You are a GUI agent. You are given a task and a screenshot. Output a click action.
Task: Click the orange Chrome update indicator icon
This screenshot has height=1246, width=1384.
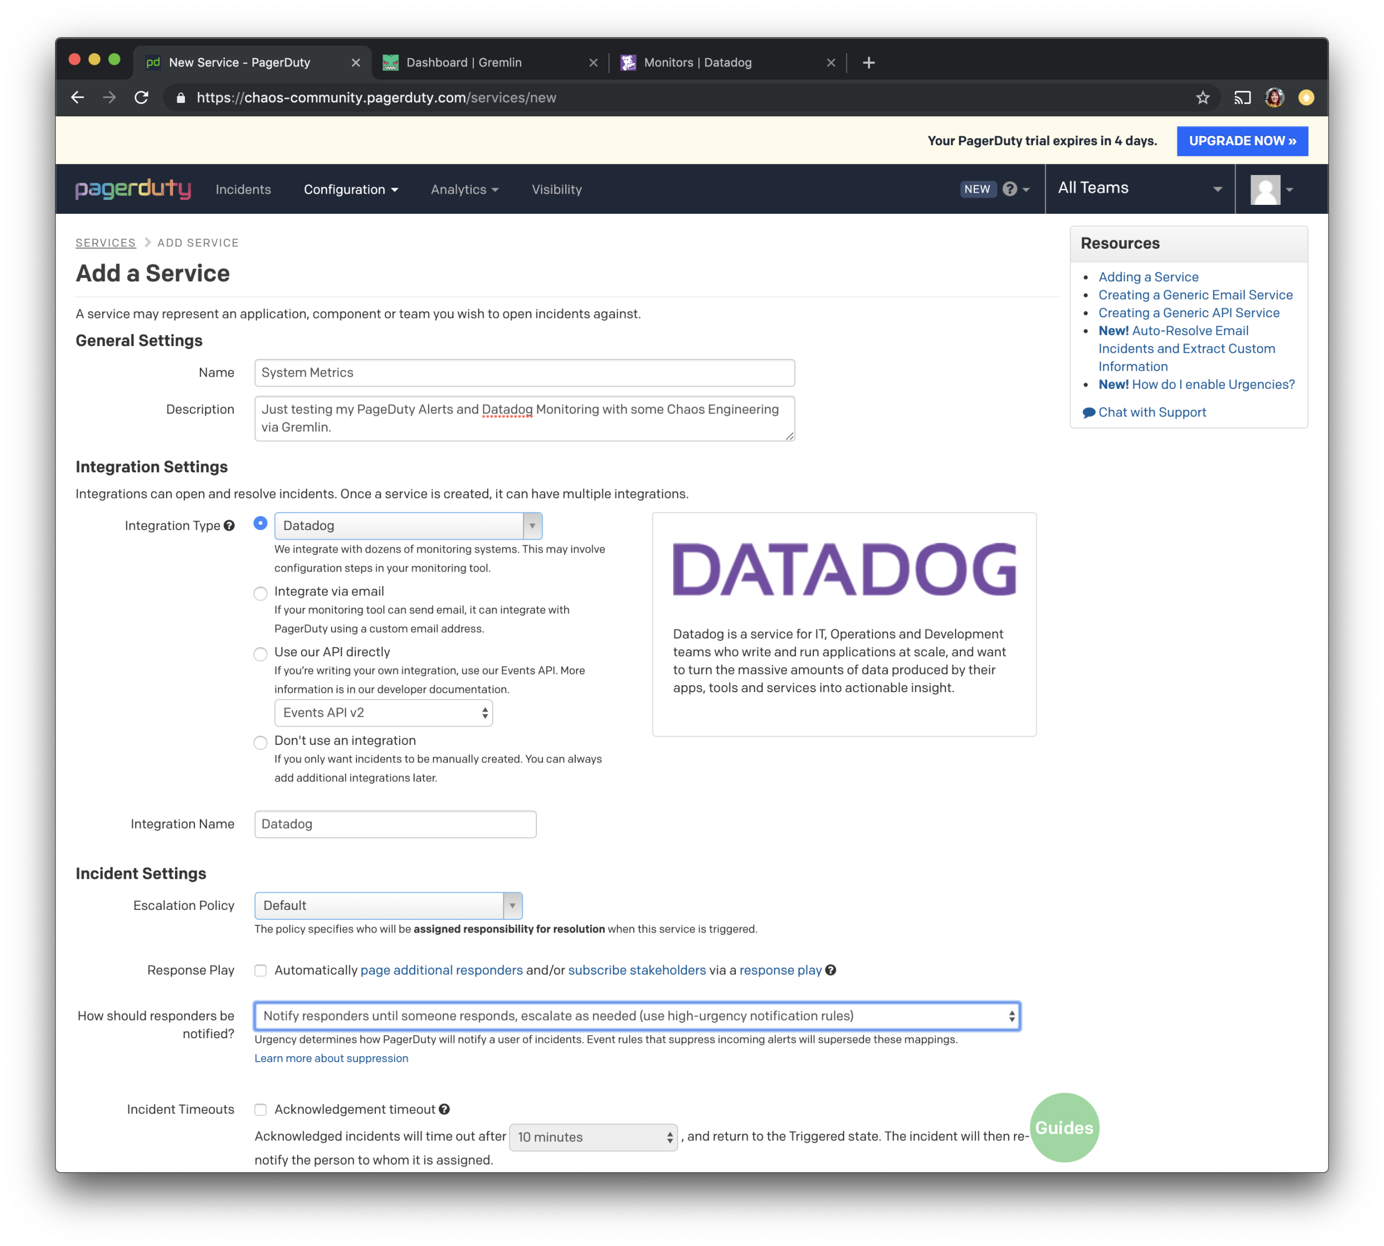(x=1306, y=98)
